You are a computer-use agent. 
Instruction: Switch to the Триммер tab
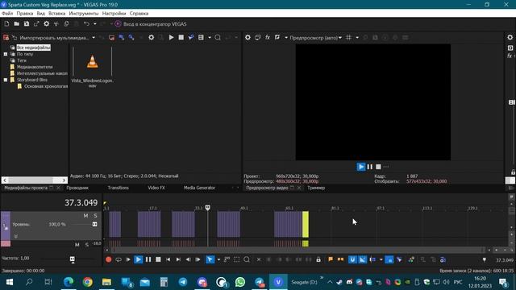pyautogui.click(x=316, y=188)
